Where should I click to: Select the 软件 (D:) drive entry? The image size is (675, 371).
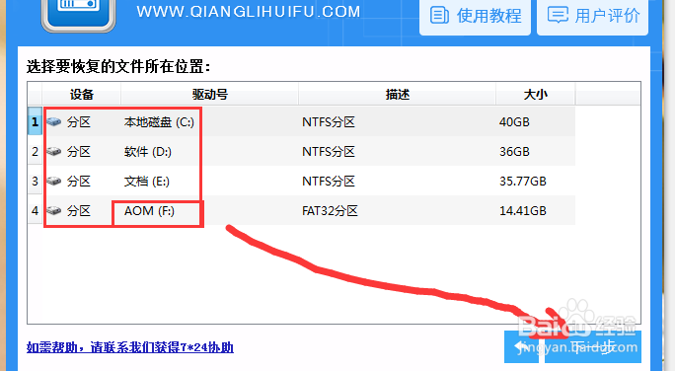click(x=148, y=152)
